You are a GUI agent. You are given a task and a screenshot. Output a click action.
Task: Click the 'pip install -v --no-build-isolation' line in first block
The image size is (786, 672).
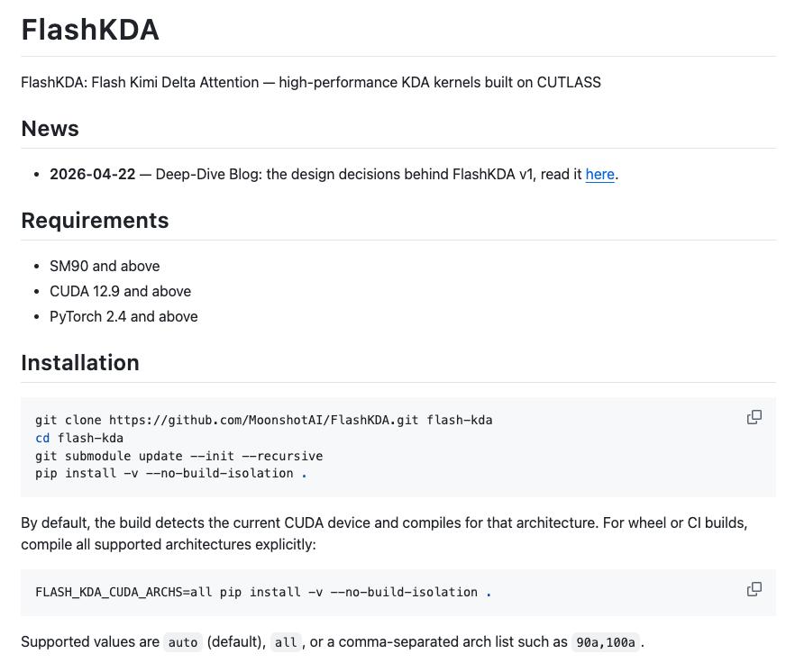171,474
